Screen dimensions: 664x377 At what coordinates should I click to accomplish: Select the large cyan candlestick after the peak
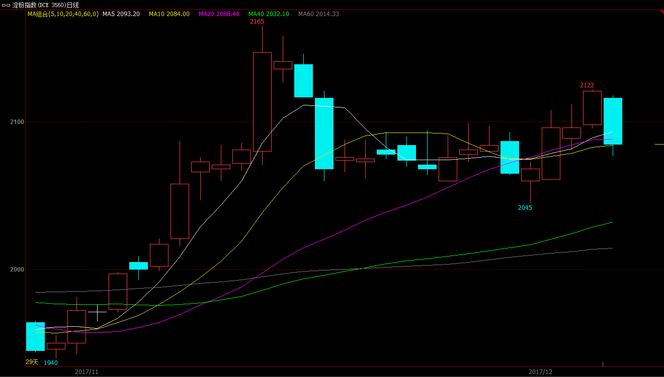pyautogui.click(x=324, y=134)
